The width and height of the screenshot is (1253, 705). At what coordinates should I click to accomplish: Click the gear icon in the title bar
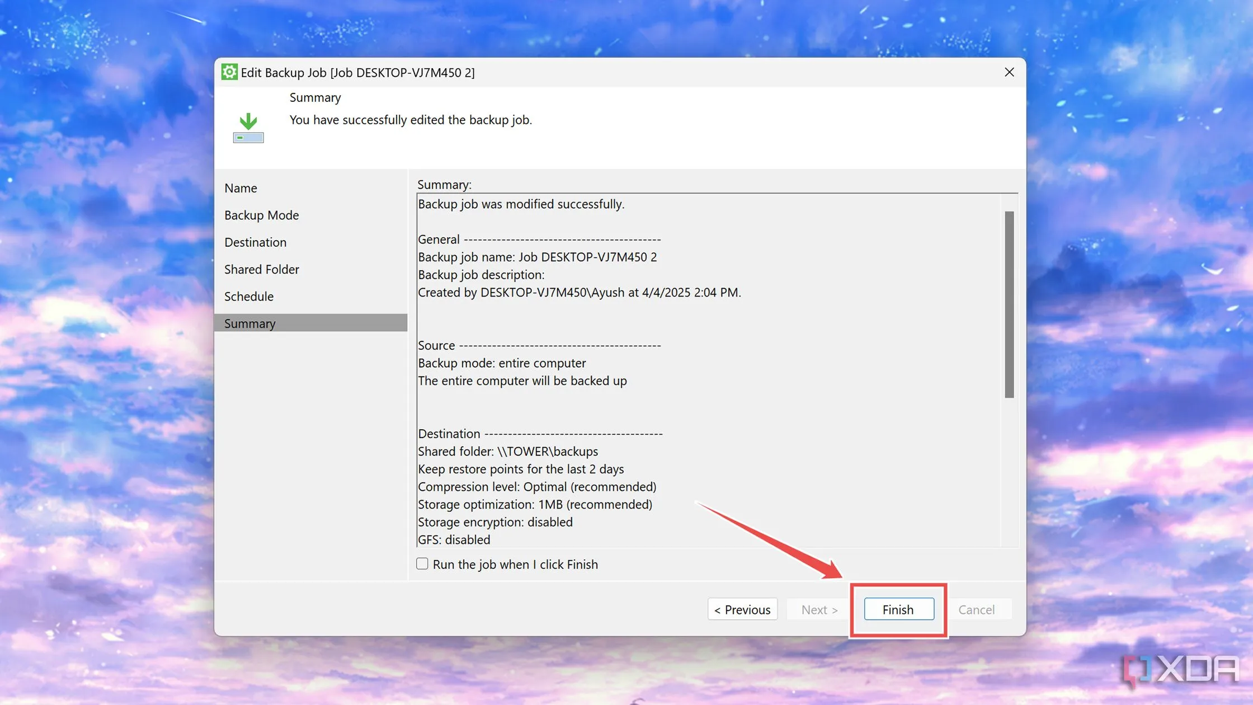pos(229,72)
